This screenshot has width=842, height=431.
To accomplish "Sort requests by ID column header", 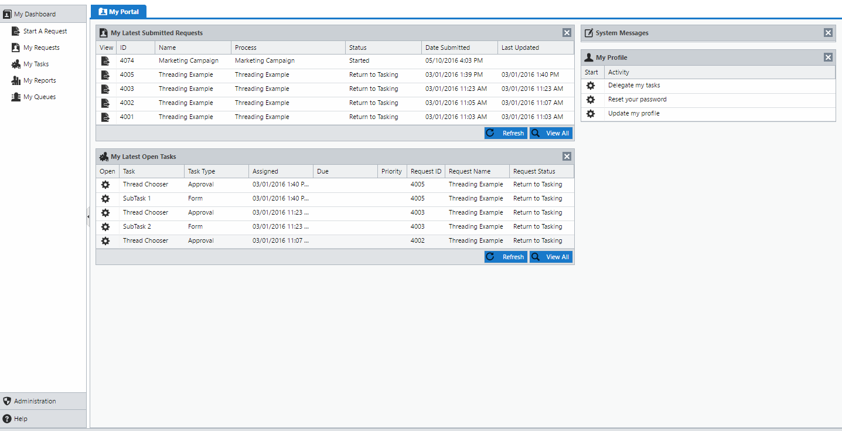I will pyautogui.click(x=135, y=47).
